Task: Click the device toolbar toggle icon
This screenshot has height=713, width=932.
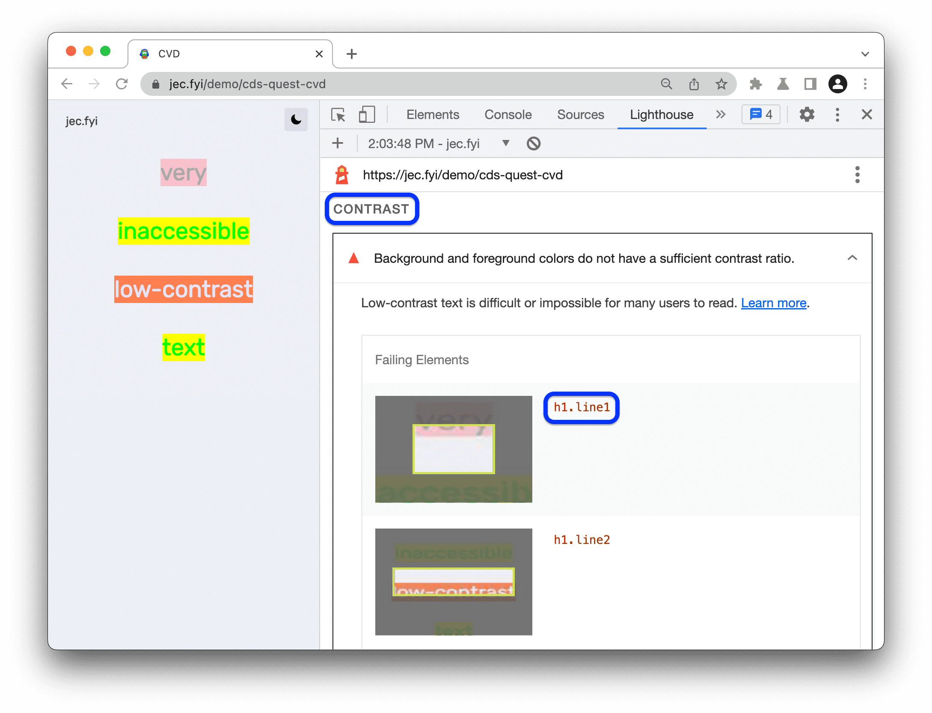Action: tap(368, 114)
